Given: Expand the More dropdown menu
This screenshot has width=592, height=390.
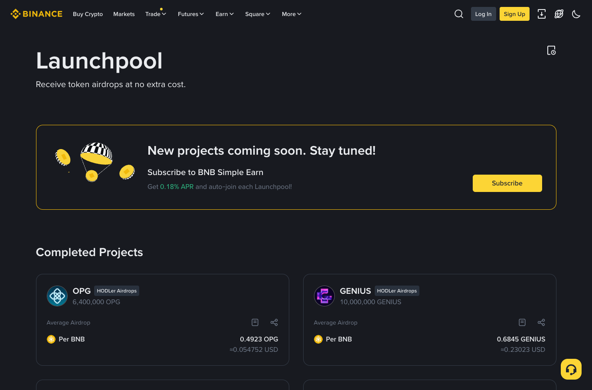Looking at the screenshot, I should click(291, 14).
